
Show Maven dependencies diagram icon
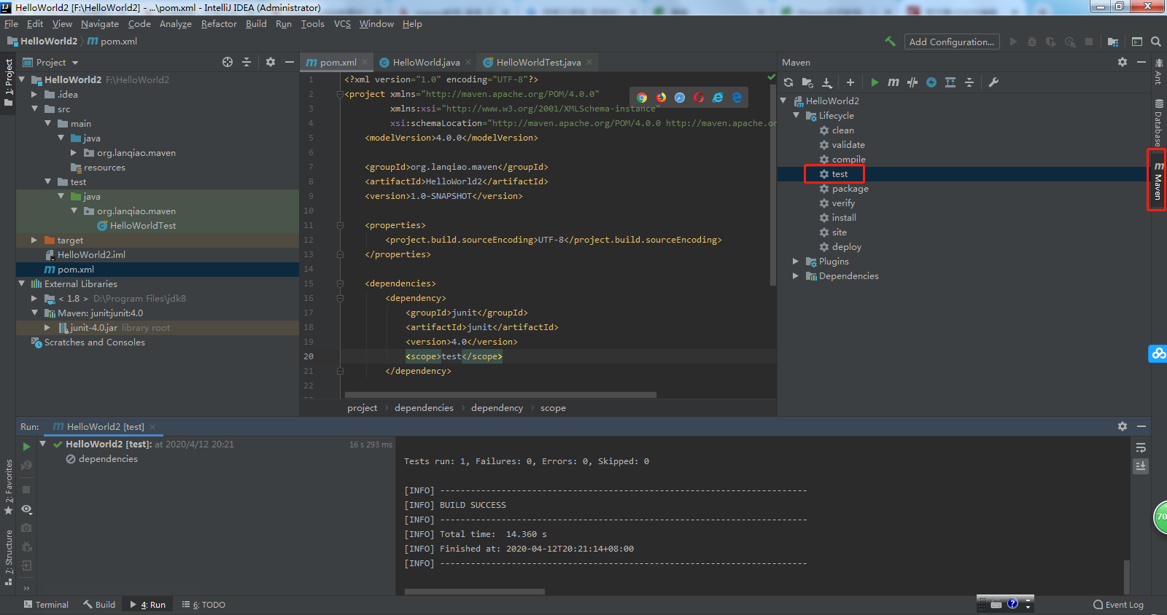[x=950, y=82]
